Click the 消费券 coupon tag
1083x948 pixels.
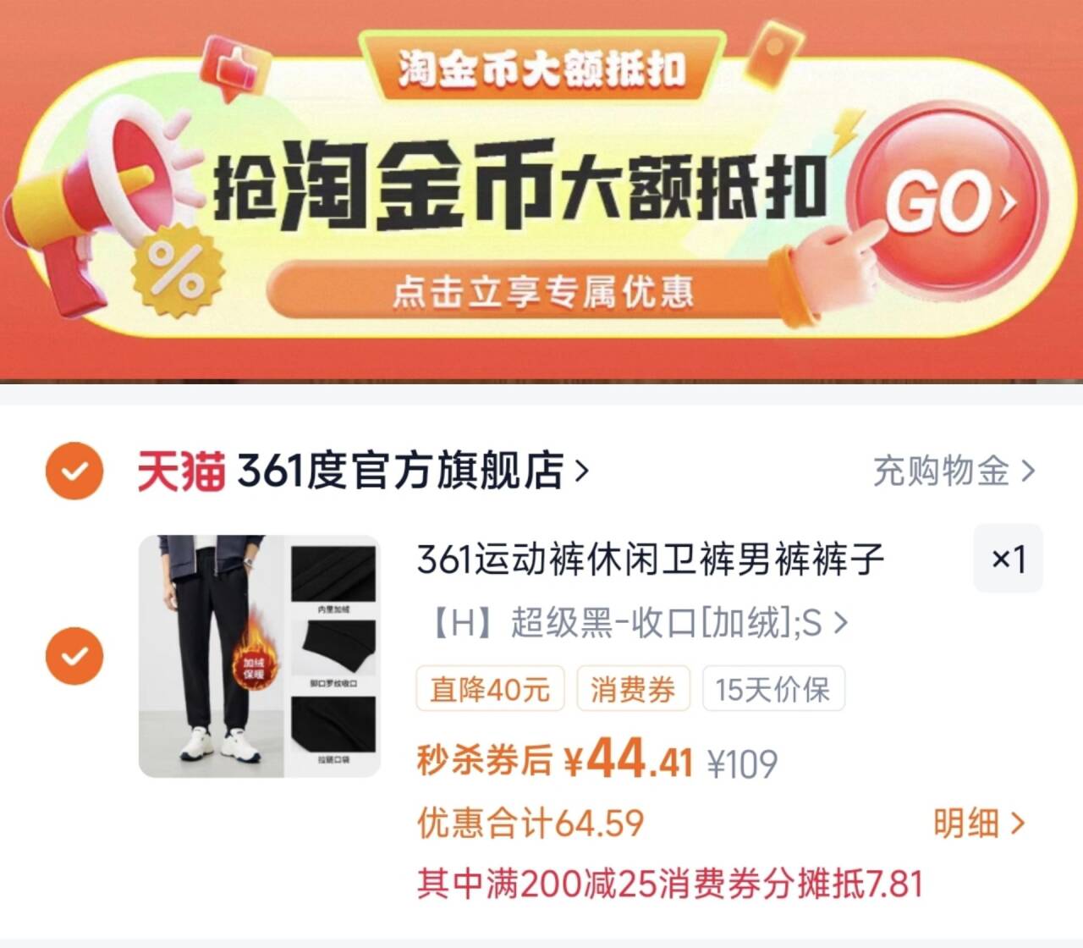633,689
